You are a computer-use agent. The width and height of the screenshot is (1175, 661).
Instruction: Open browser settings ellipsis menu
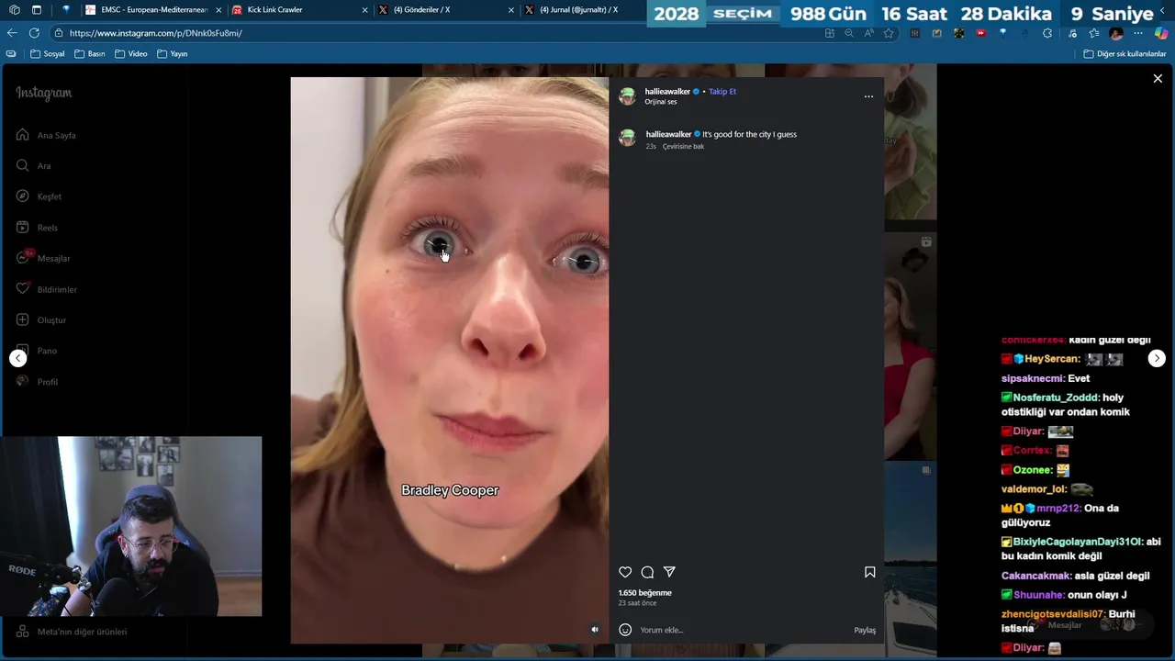[1138, 33]
